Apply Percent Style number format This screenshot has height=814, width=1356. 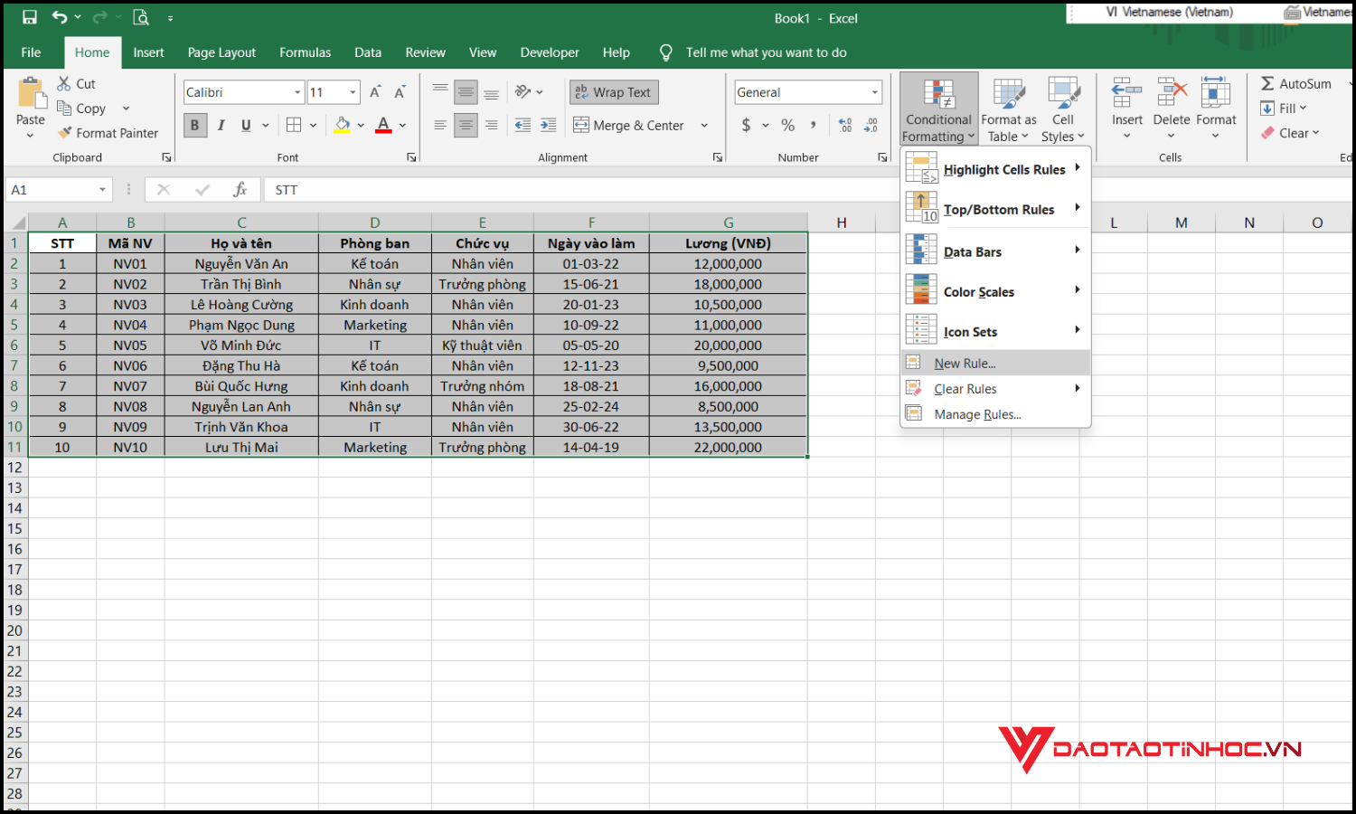tap(787, 125)
